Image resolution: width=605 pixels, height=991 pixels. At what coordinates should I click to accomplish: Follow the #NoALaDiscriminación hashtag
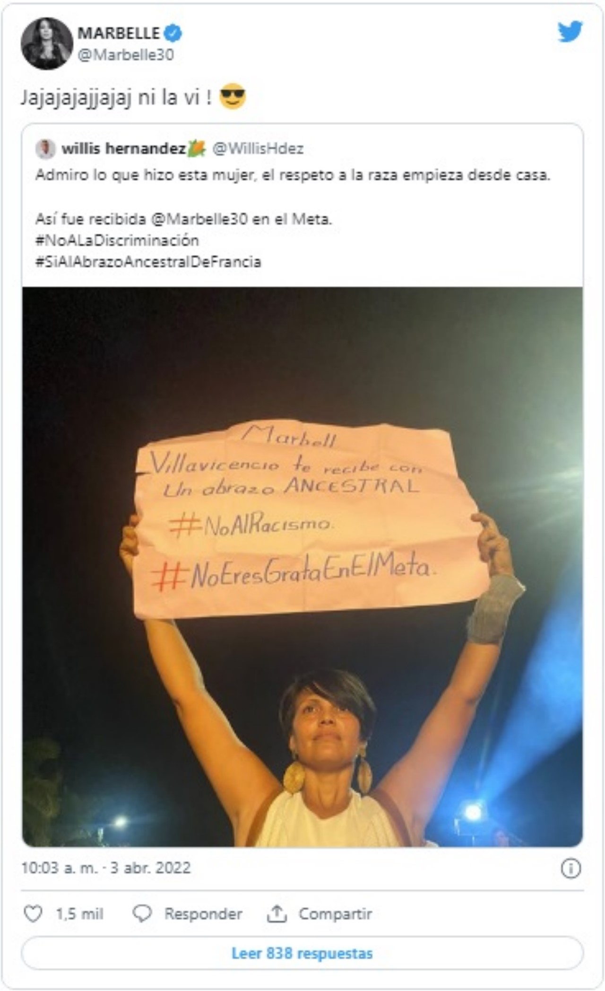117,240
